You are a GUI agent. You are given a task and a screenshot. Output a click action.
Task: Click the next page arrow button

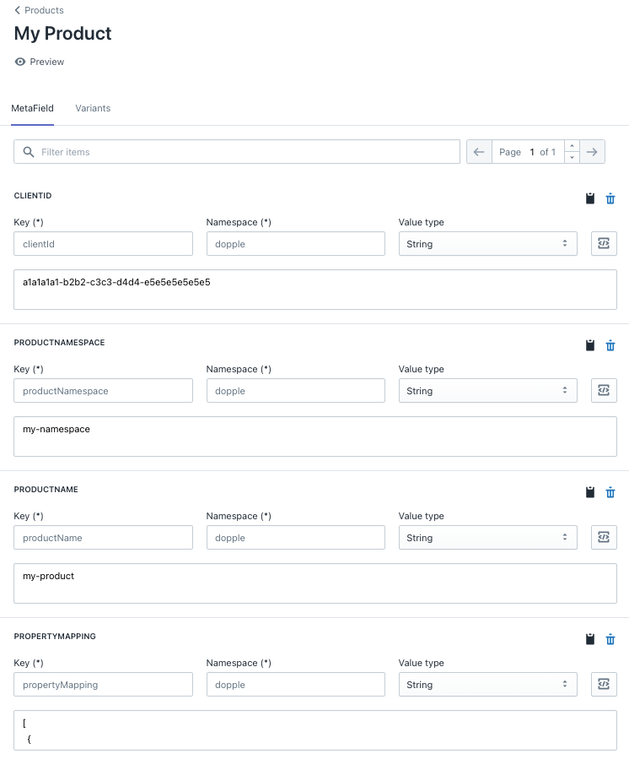[593, 151]
